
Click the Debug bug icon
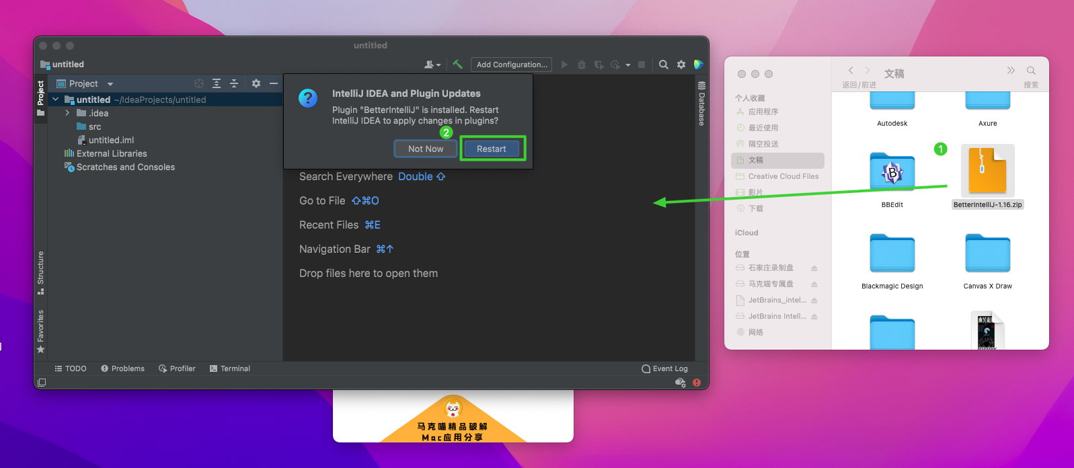pyautogui.click(x=582, y=65)
